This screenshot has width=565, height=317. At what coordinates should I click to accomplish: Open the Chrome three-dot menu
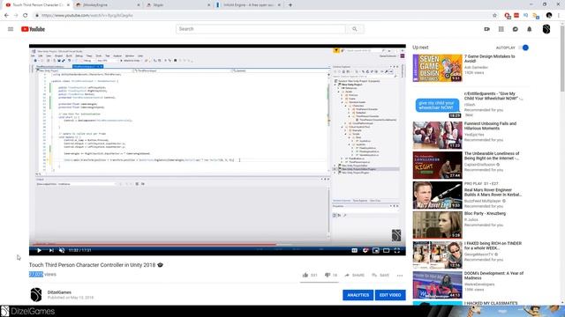(x=559, y=16)
